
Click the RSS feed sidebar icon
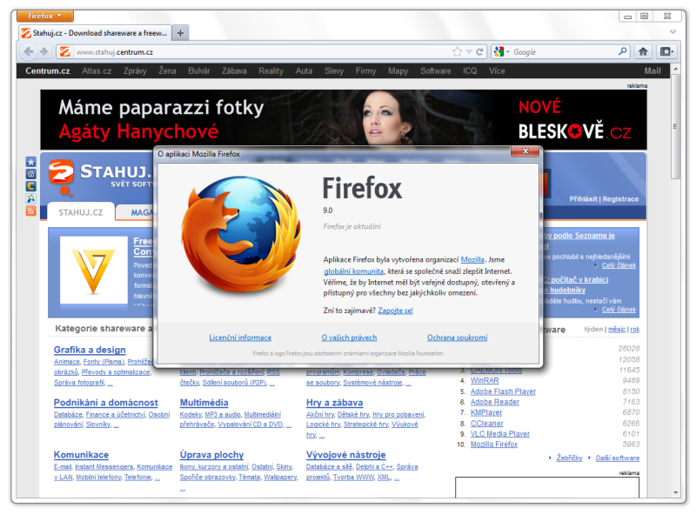tap(31, 211)
